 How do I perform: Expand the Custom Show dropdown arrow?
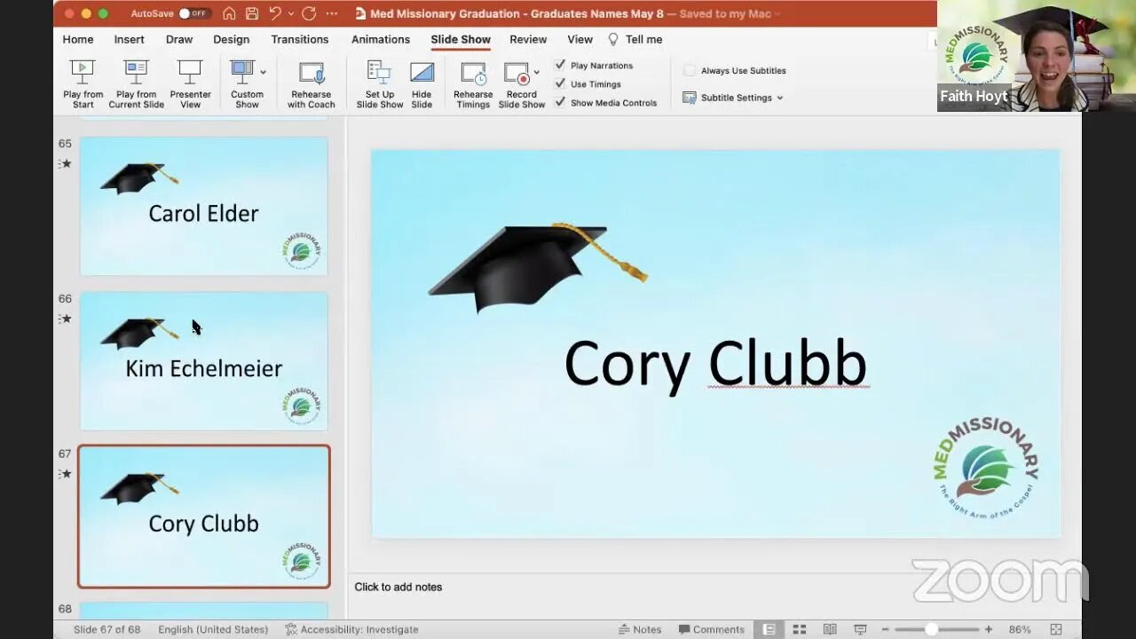(263, 72)
